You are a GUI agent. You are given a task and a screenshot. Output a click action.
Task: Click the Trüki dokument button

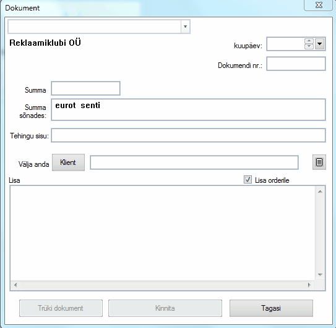pyautogui.click(x=61, y=308)
